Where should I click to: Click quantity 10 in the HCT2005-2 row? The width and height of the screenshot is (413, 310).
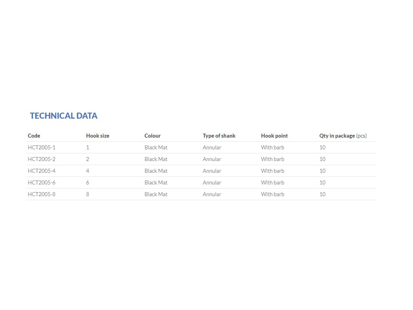coord(322,159)
